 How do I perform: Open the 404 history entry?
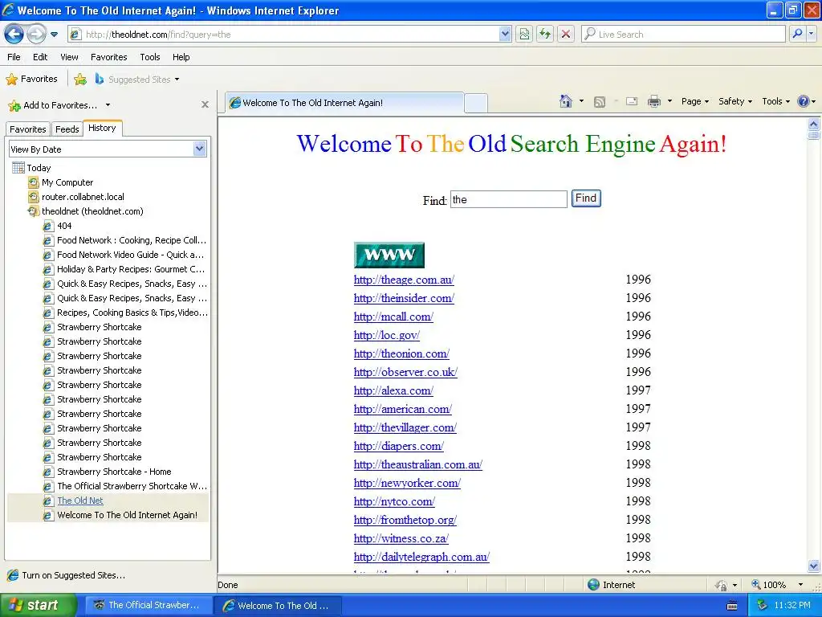coord(57,226)
